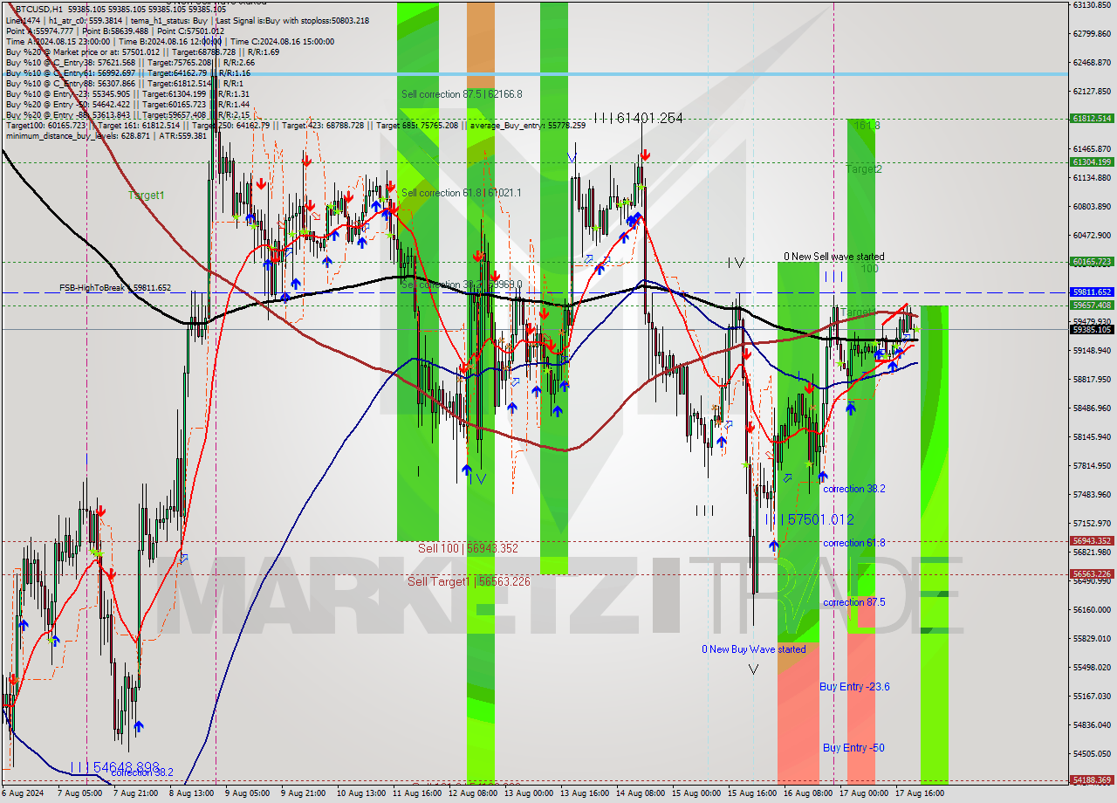Click the '15 Aug 00:00' time axis label
The image size is (1117, 803).
pos(697,793)
